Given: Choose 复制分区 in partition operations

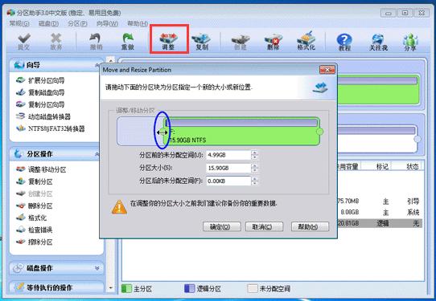Looking at the screenshot, I should click(x=35, y=181).
